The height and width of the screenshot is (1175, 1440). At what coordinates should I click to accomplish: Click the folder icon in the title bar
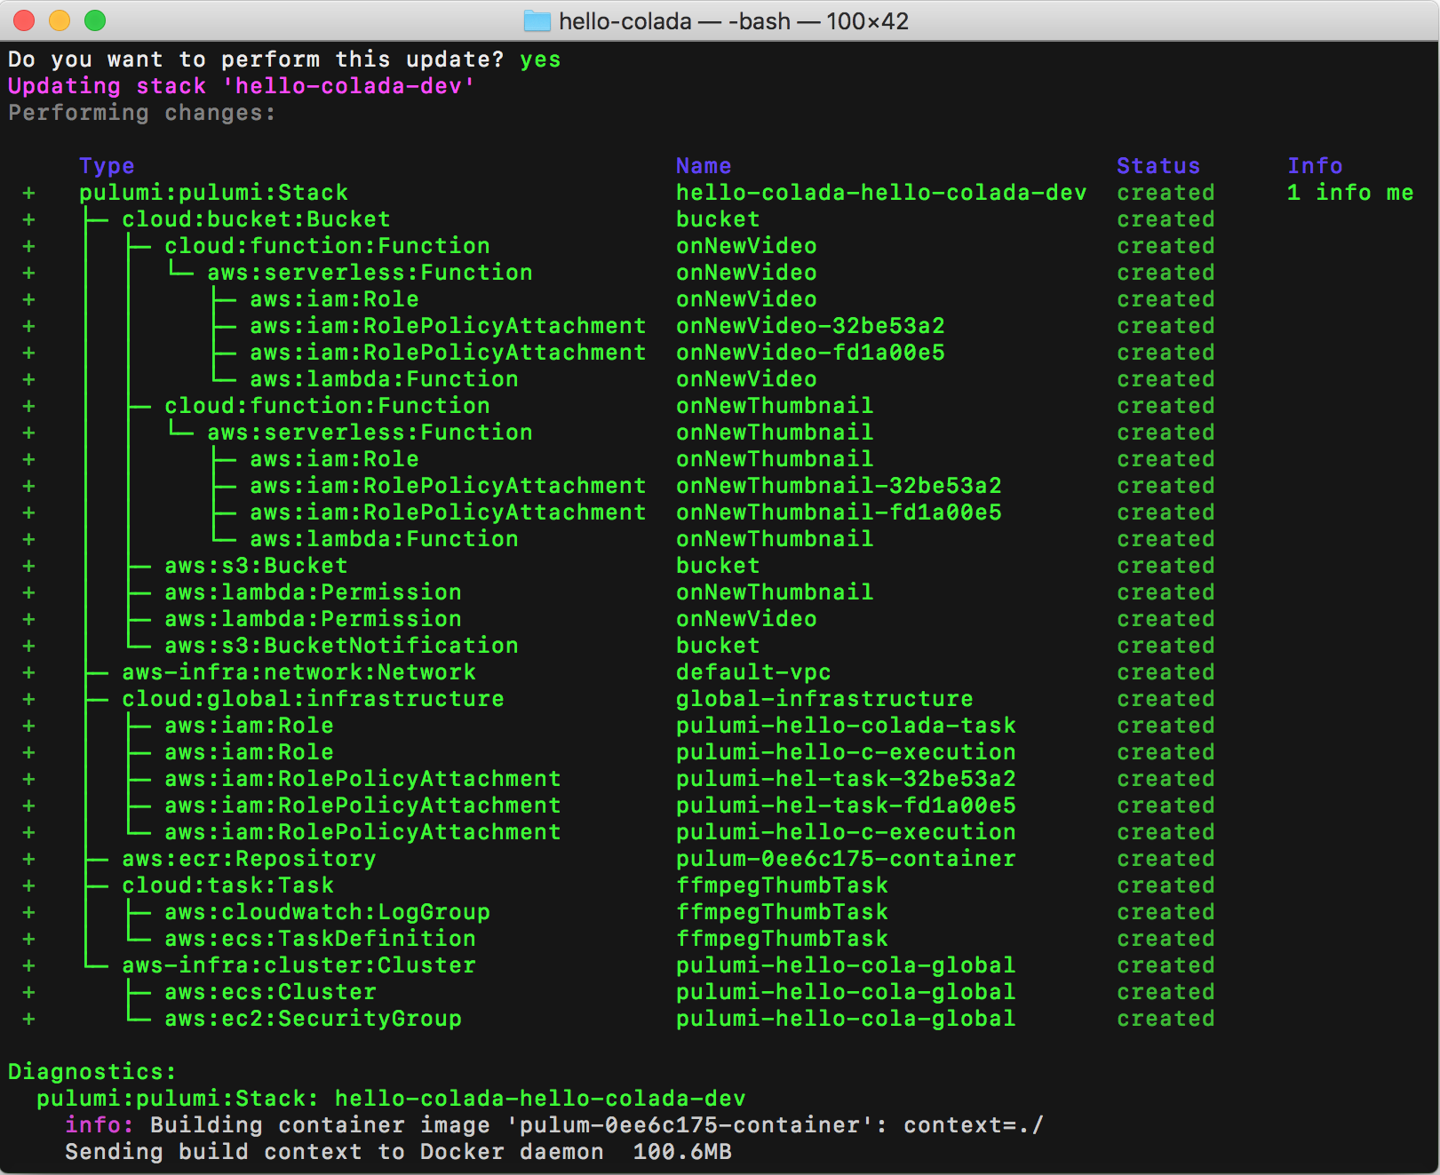539,21
